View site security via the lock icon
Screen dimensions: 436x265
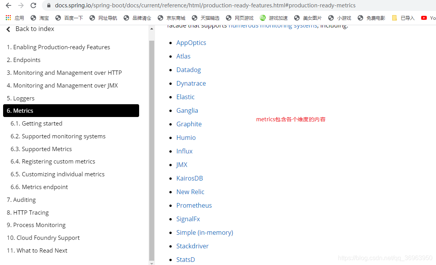48,5
